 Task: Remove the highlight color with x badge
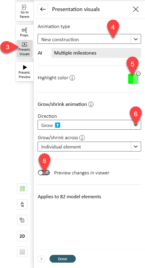(x=138, y=74)
